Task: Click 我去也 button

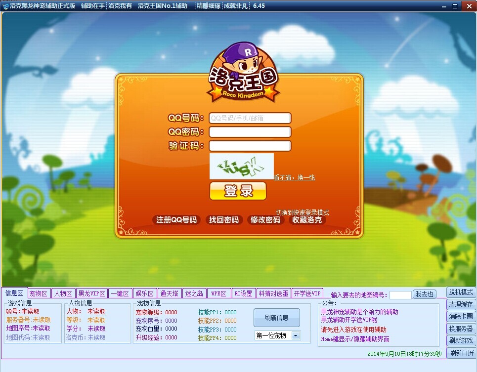Action: [424, 294]
